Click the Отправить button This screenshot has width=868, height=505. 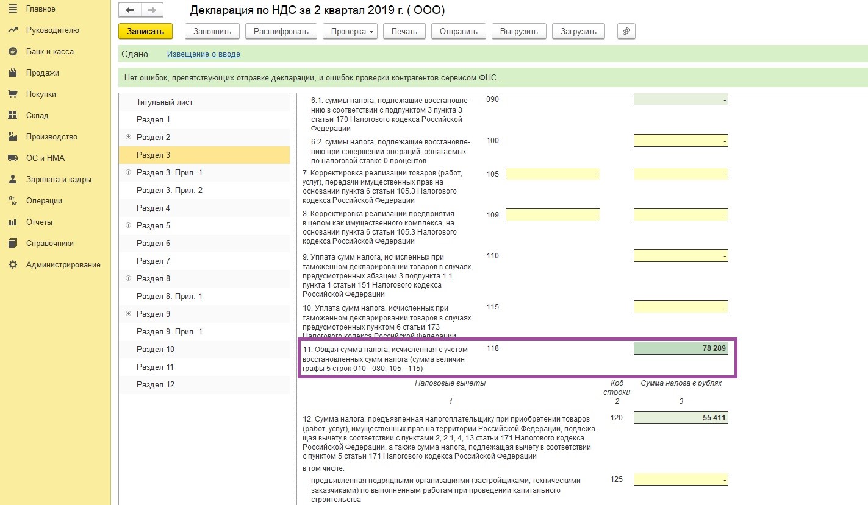click(x=459, y=31)
